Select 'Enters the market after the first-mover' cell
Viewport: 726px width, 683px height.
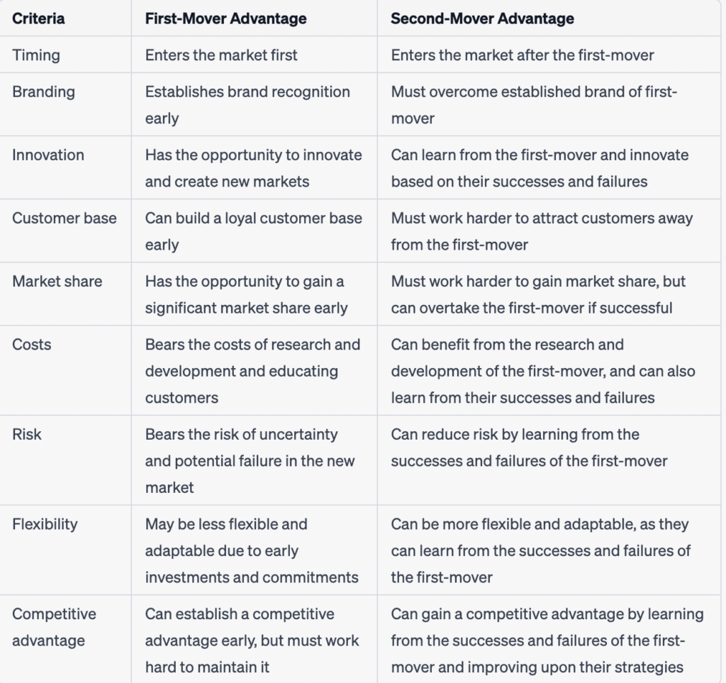523,55
